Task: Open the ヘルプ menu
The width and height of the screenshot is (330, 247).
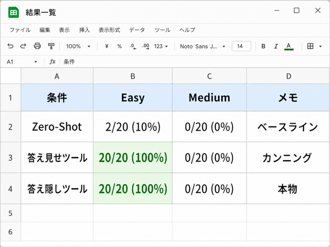Action: 187,30
